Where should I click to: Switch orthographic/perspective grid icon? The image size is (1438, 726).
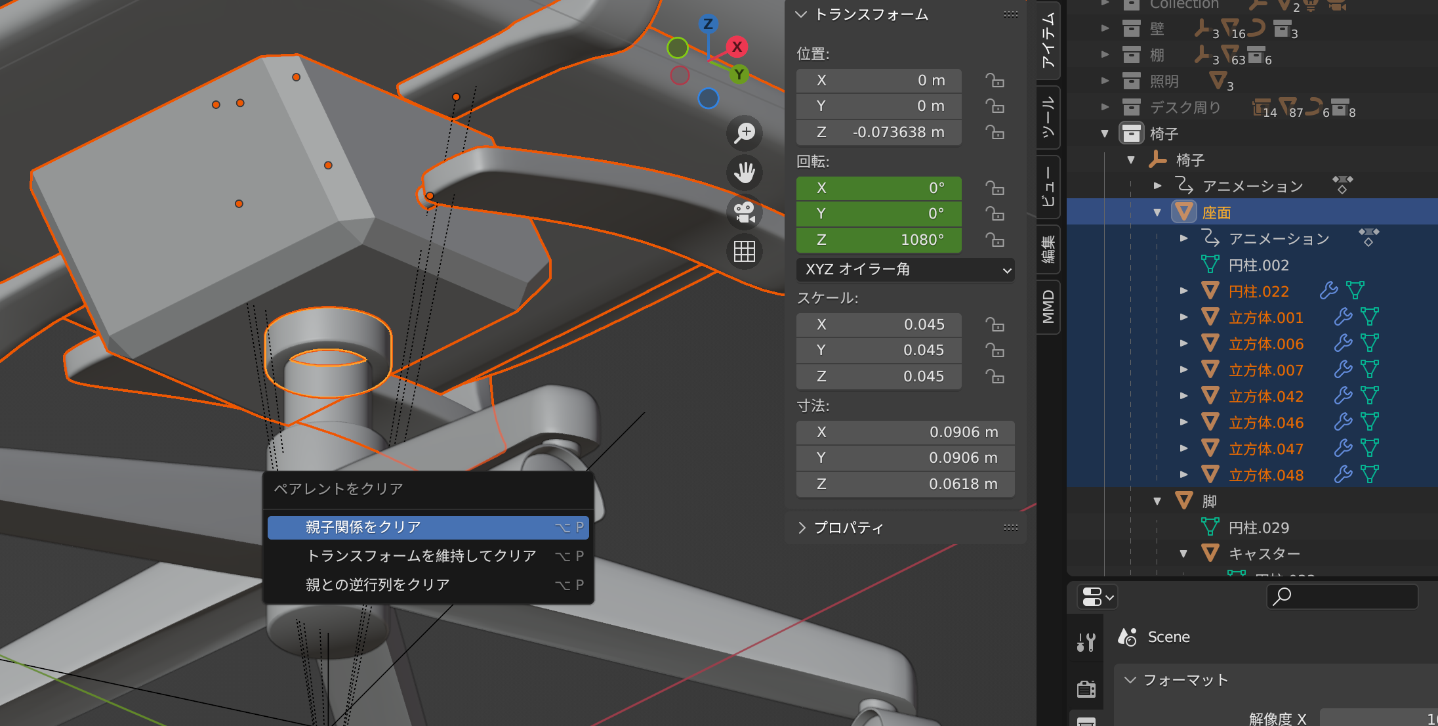point(745,251)
